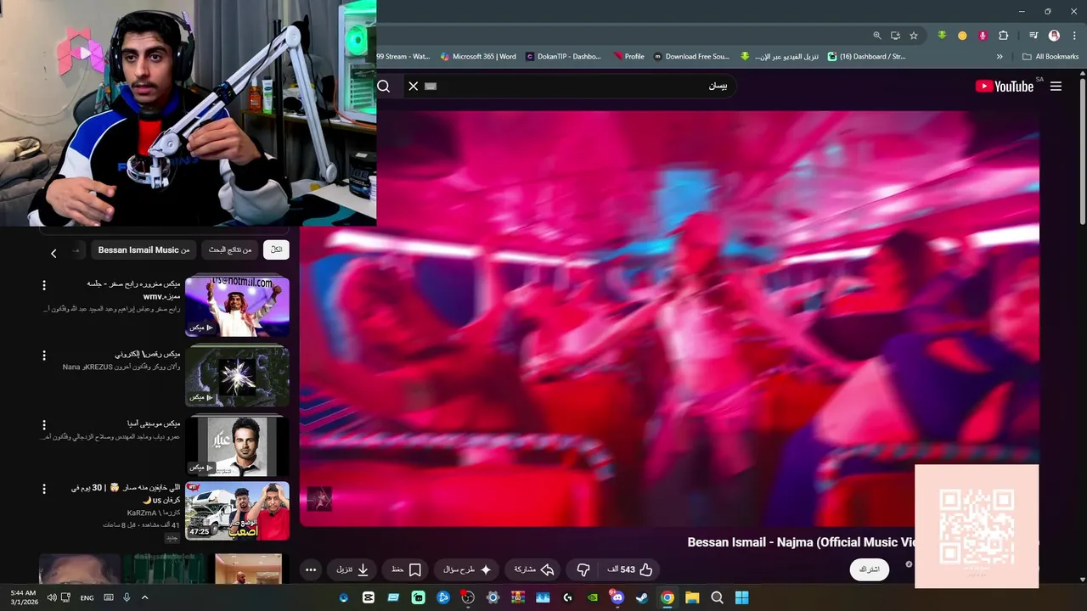This screenshot has width=1087, height=611.
Task: Open the 47:25 video thumbnail
Action: [237, 511]
